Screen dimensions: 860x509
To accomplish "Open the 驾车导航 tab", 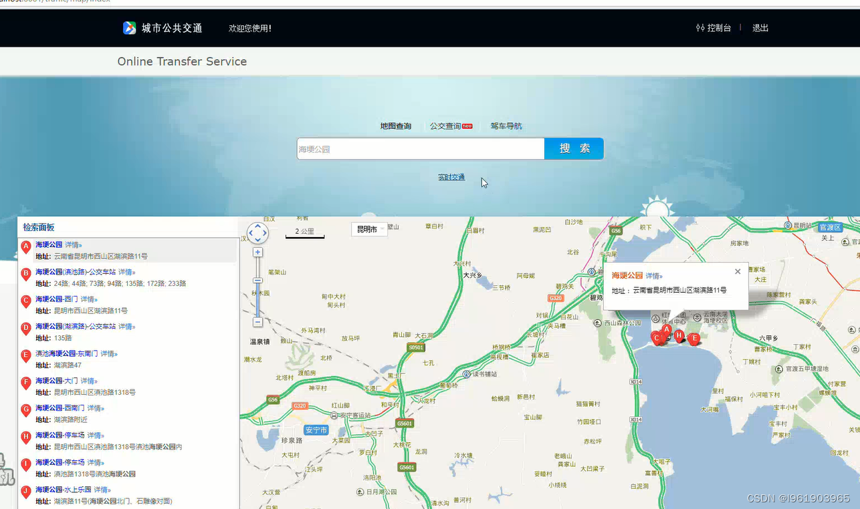I will (507, 126).
